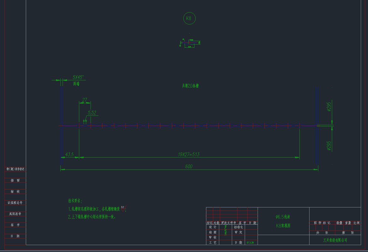Select the '标准化' title block cell
The width and height of the screenshot is (368, 252).
tap(238, 227)
